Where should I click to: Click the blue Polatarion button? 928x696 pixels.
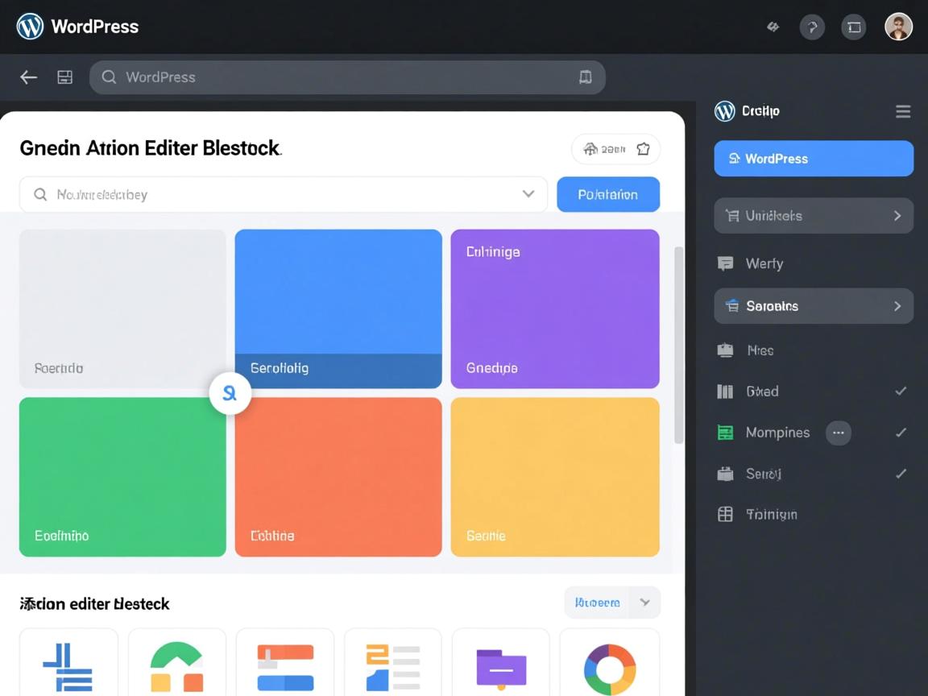pos(608,194)
